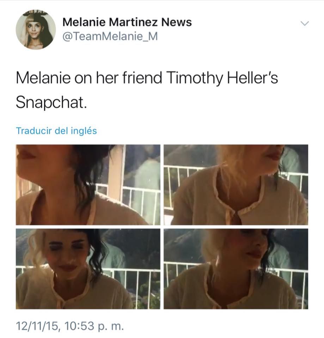The image size is (324, 338).
Task: Expand the tweet options chevron
Action: point(305,23)
